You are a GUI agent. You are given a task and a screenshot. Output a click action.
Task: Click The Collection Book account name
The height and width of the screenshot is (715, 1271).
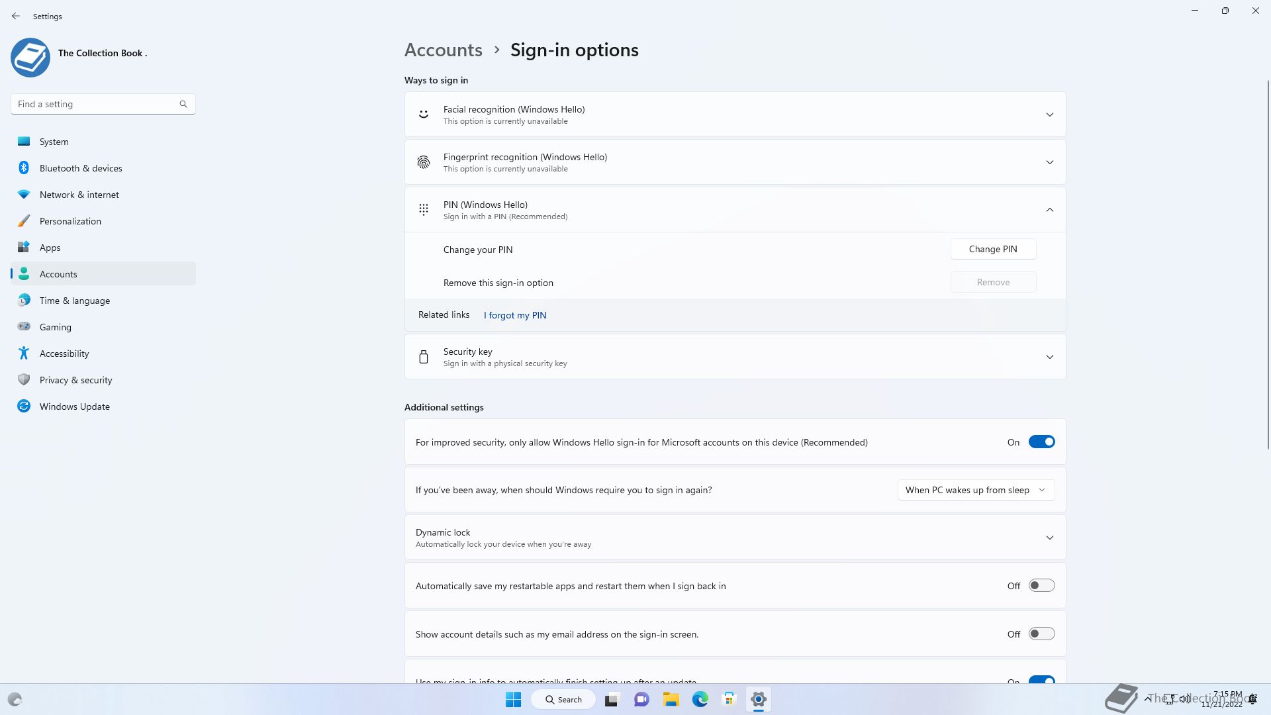pos(103,53)
